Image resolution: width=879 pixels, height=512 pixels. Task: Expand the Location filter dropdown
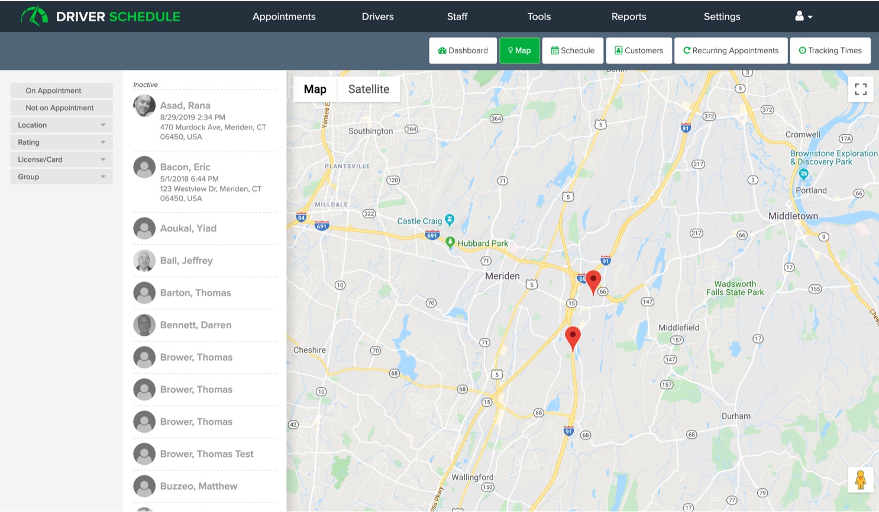(62, 125)
